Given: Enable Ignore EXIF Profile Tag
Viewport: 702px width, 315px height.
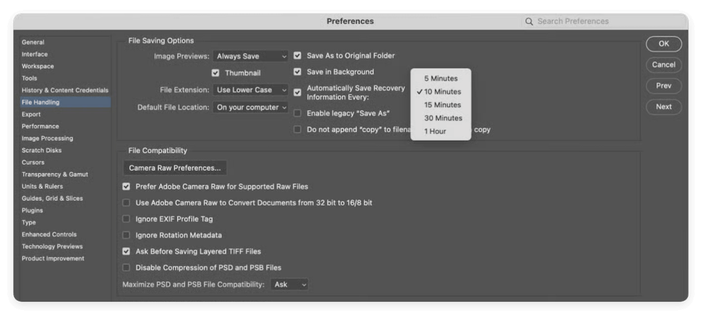Looking at the screenshot, I should pyautogui.click(x=126, y=219).
